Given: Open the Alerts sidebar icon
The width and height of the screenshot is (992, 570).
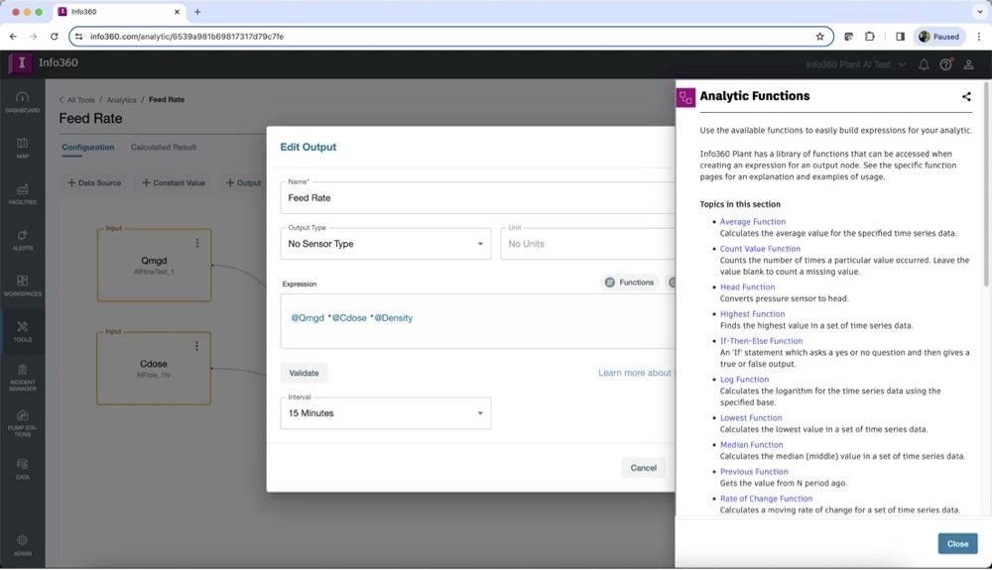Looking at the screenshot, I should (x=22, y=240).
